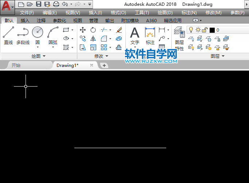Select the Arc (圆弧) tool

coord(53,36)
